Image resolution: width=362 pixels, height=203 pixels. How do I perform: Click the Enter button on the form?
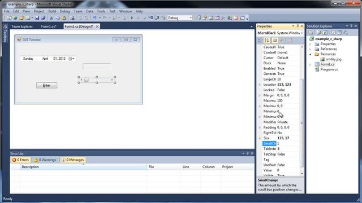pos(46,85)
